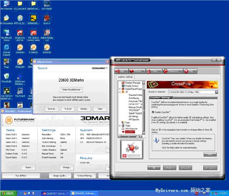Open My Computer desktop icon
The width and height of the screenshot is (229, 196).
tap(6, 5)
